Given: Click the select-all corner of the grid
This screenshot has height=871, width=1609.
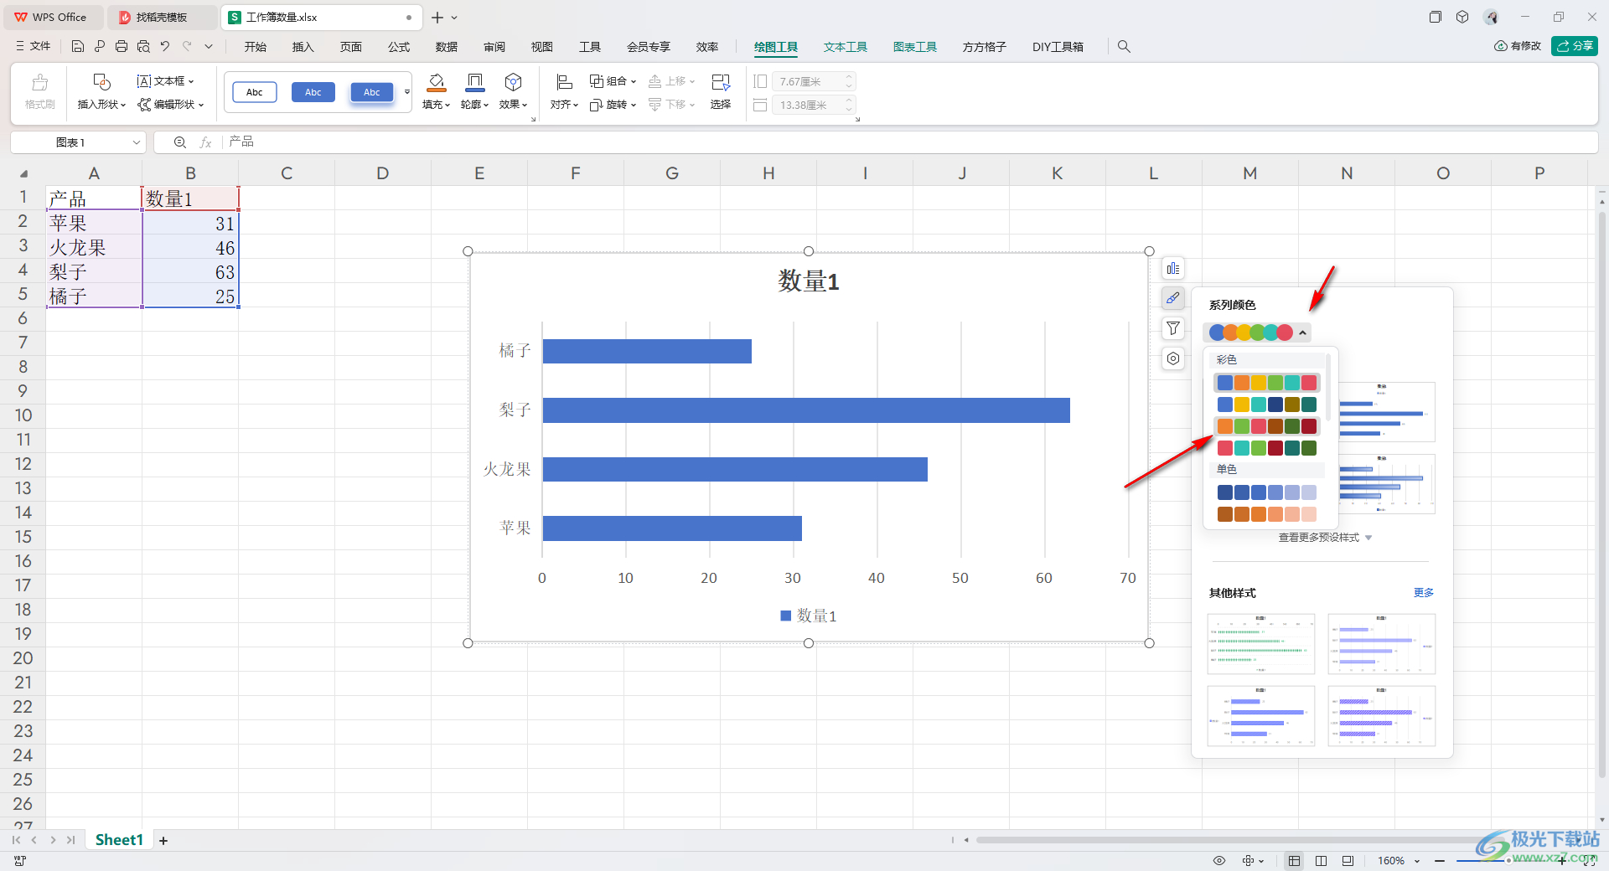Looking at the screenshot, I should [x=23, y=173].
